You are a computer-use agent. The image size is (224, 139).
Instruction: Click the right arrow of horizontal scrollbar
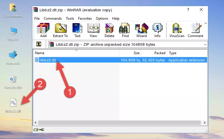pos(205,122)
